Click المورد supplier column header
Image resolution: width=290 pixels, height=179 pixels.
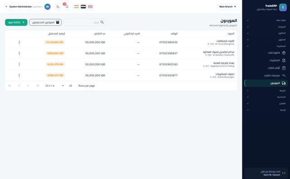click(x=231, y=33)
